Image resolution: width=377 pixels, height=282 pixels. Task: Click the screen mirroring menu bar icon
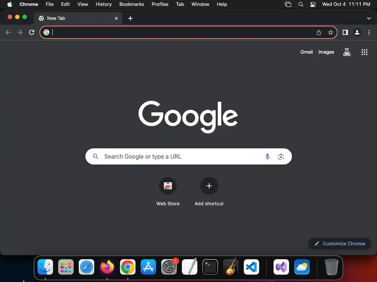288,4
